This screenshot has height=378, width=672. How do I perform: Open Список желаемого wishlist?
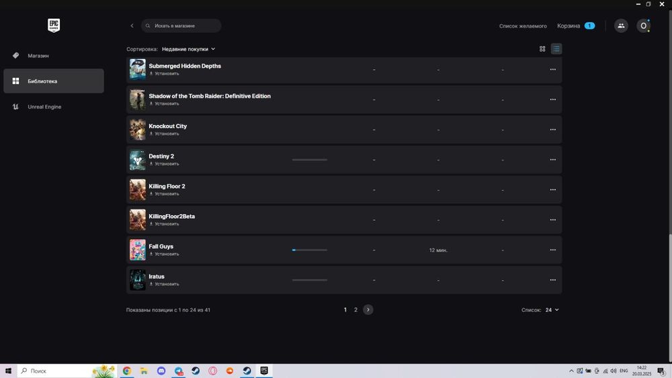click(523, 26)
